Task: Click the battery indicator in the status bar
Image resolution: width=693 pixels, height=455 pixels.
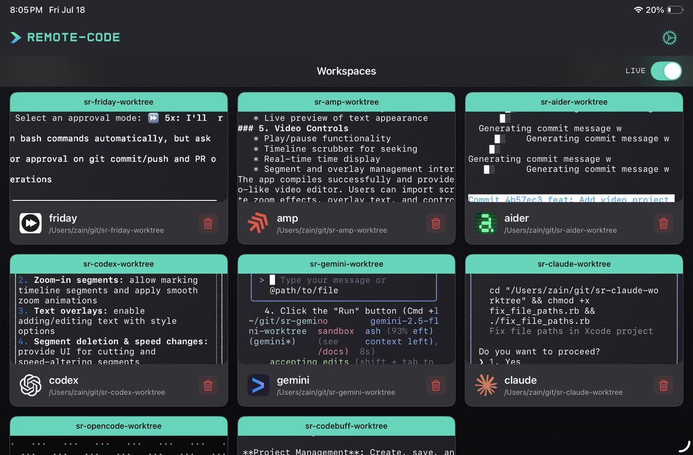Action: [675, 10]
